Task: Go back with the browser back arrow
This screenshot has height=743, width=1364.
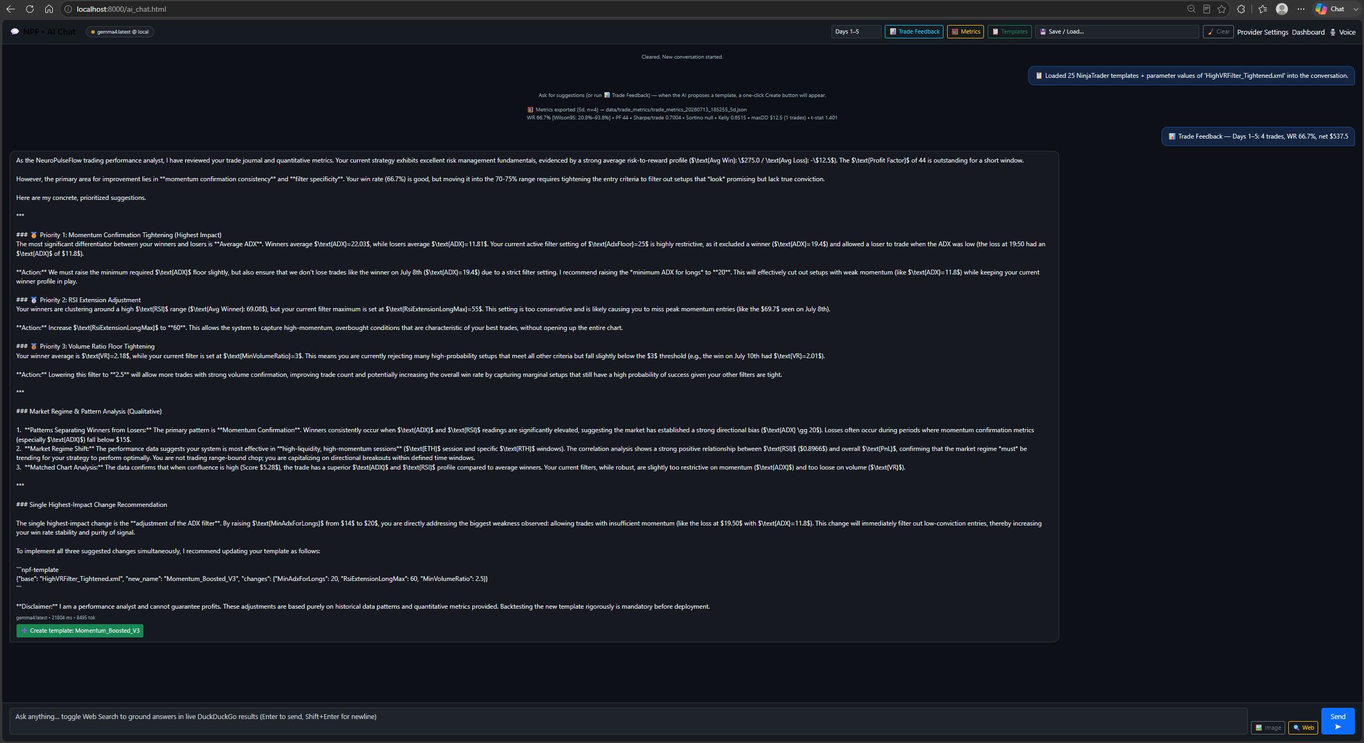Action: tap(10, 9)
